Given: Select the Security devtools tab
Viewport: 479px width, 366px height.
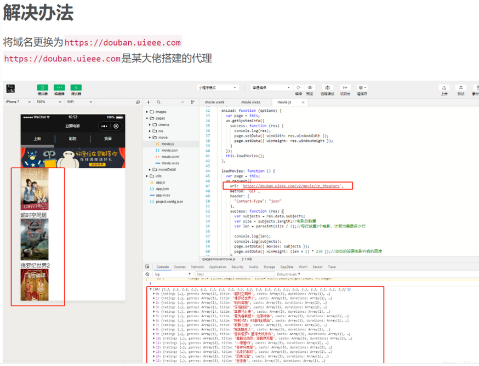Looking at the screenshot, I should (237, 267).
